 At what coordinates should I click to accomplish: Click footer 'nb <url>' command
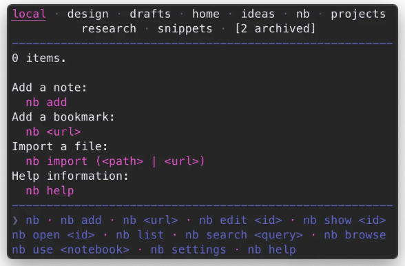click(x=150, y=220)
